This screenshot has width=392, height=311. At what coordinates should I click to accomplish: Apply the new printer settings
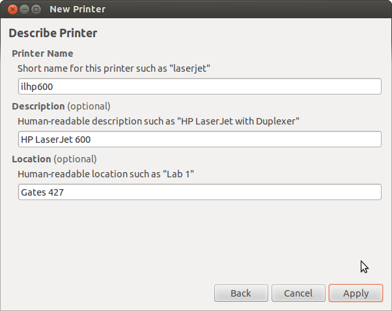point(356,293)
